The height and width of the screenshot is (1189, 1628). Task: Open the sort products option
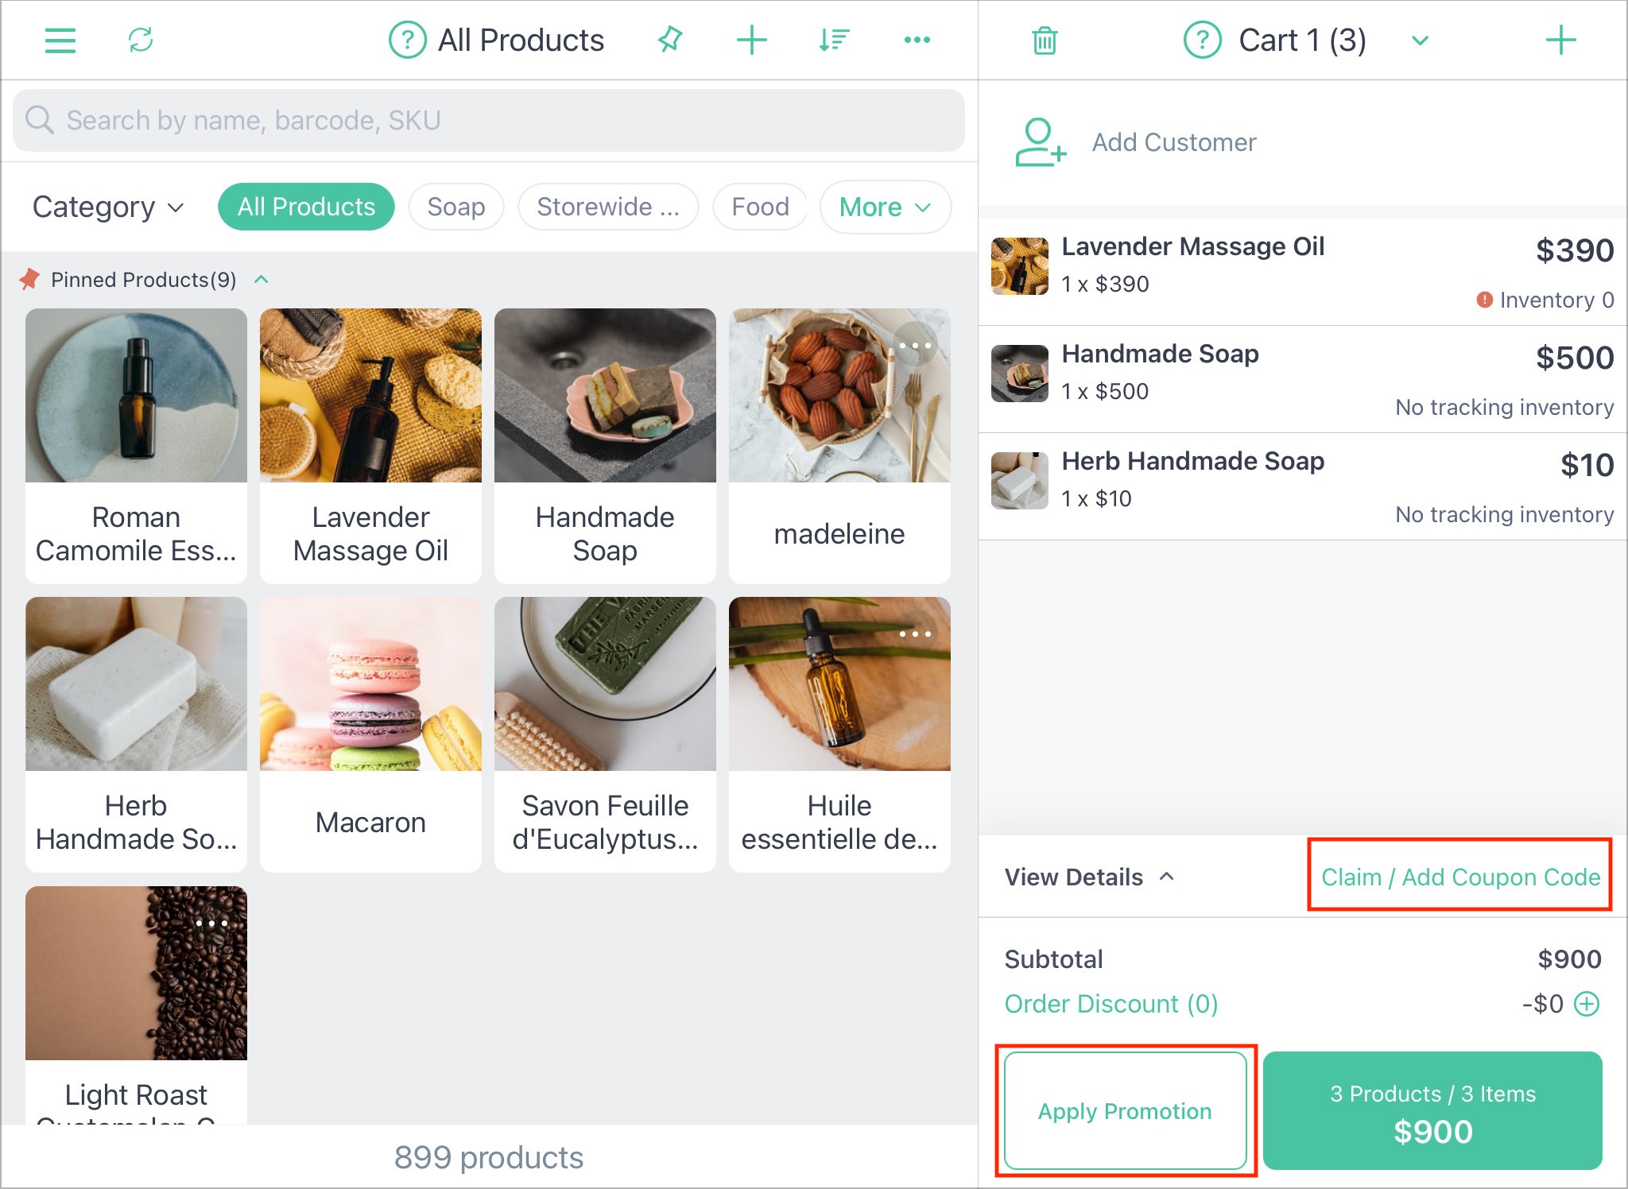coord(834,40)
